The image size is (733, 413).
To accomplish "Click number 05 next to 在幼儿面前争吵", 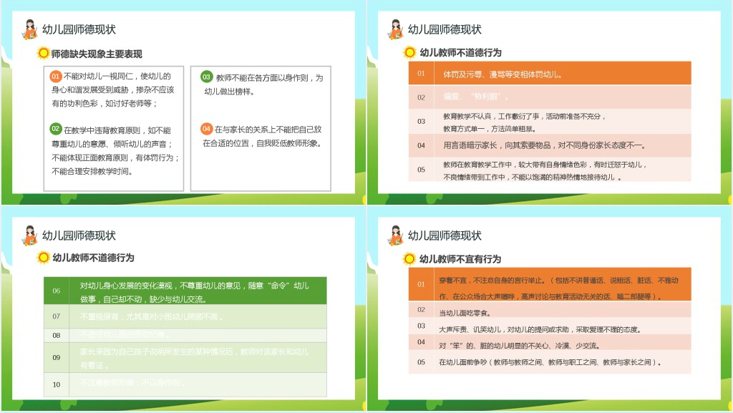I will [421, 362].
